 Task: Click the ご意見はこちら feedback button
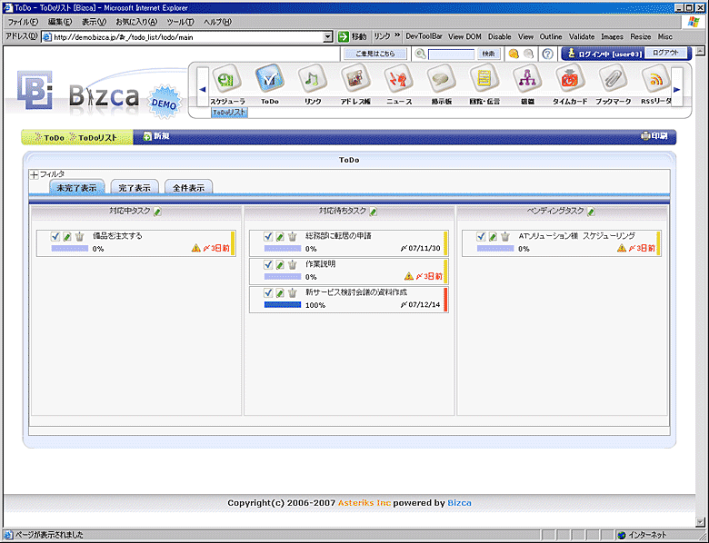(374, 54)
